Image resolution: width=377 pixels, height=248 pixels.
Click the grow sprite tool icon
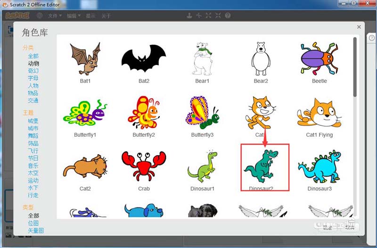[x=209, y=16]
